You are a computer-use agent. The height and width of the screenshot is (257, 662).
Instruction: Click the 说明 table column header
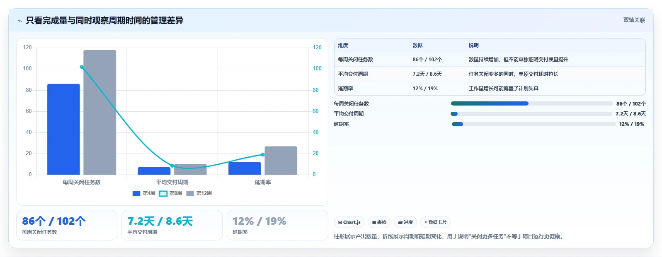coord(474,46)
